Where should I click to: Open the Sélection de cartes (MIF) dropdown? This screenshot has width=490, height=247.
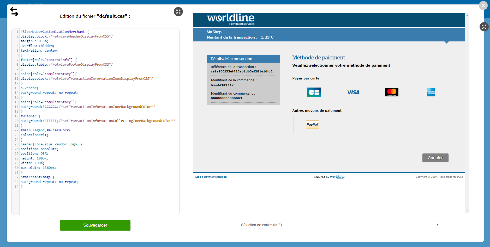tap(338, 225)
